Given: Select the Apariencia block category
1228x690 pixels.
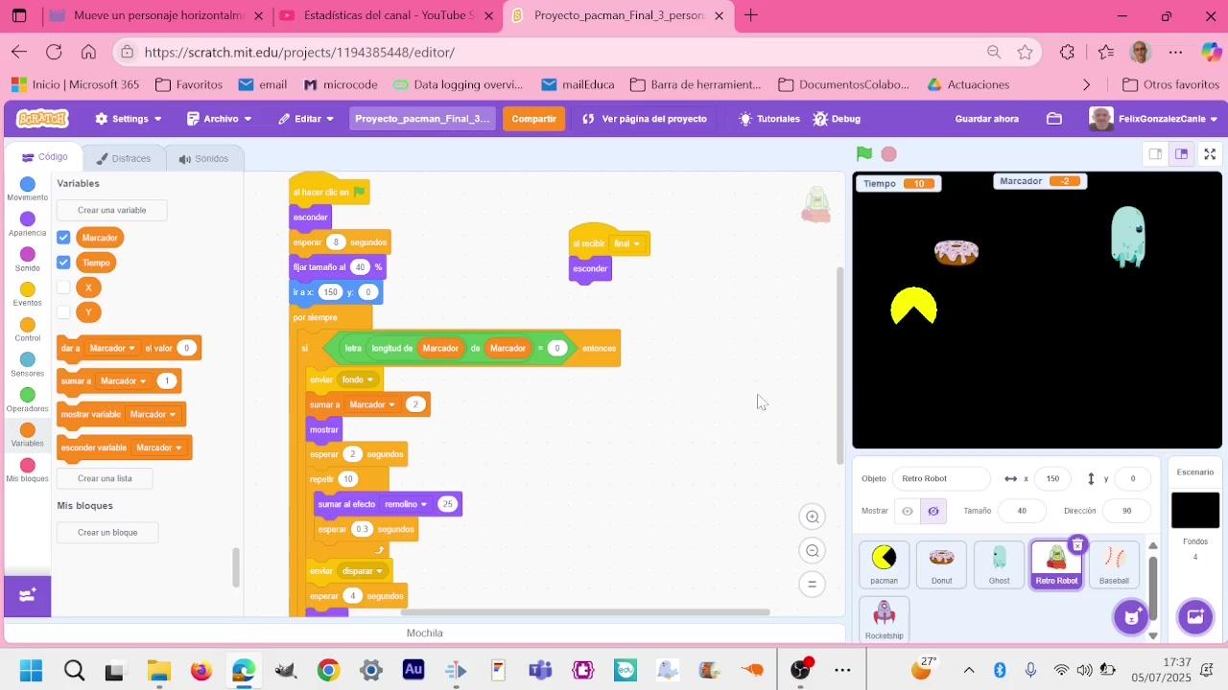Looking at the screenshot, I should click(x=28, y=224).
